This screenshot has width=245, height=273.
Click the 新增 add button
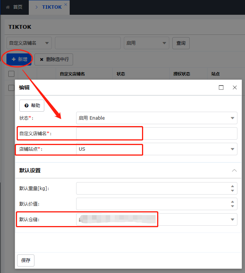click(x=19, y=59)
